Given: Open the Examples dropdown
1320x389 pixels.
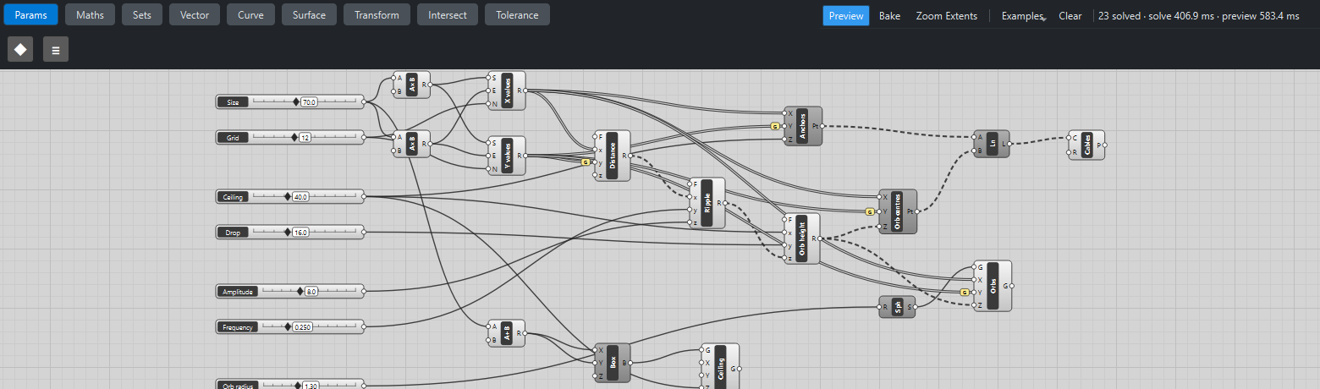Looking at the screenshot, I should pos(1023,16).
